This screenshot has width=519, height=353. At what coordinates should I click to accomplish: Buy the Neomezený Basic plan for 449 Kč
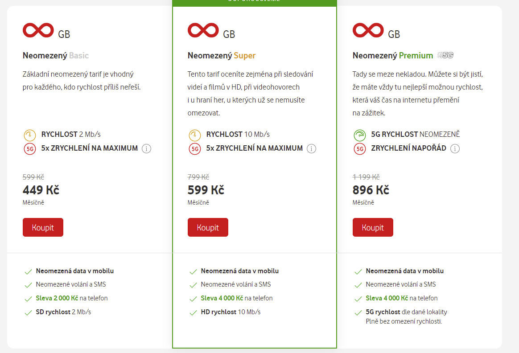[43, 227]
